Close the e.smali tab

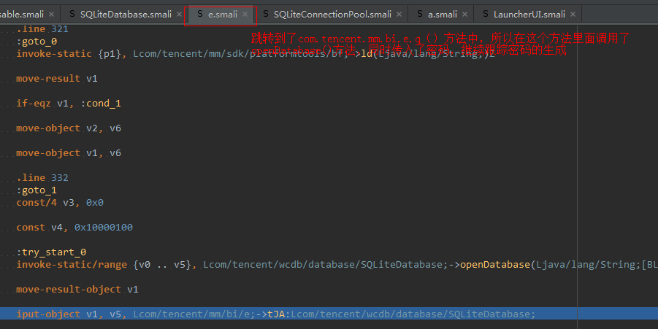point(245,15)
